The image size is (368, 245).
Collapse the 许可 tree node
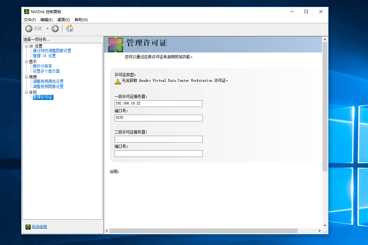(x=27, y=93)
